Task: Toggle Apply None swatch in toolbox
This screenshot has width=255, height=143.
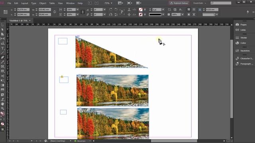Action: click(2, 124)
